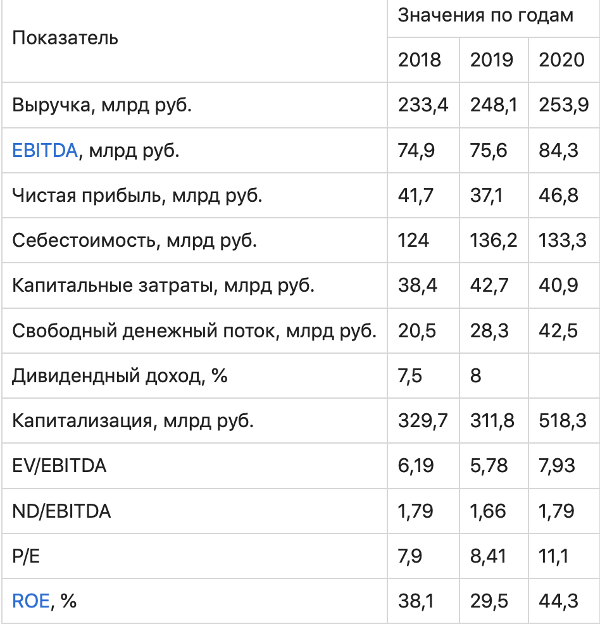Select the Капитальные затраты row label
600x624 pixels.
[163, 285]
